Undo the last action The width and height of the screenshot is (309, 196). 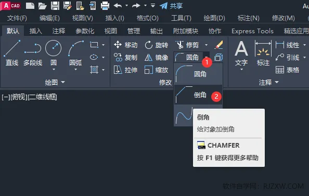point(118,6)
